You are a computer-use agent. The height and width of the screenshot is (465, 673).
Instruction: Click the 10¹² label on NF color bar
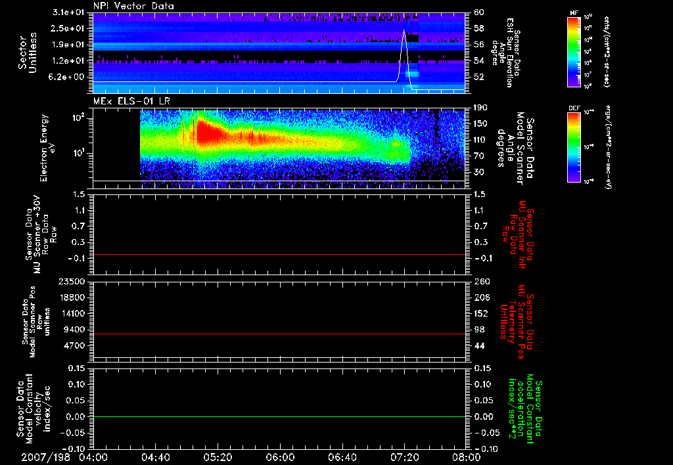(x=588, y=17)
